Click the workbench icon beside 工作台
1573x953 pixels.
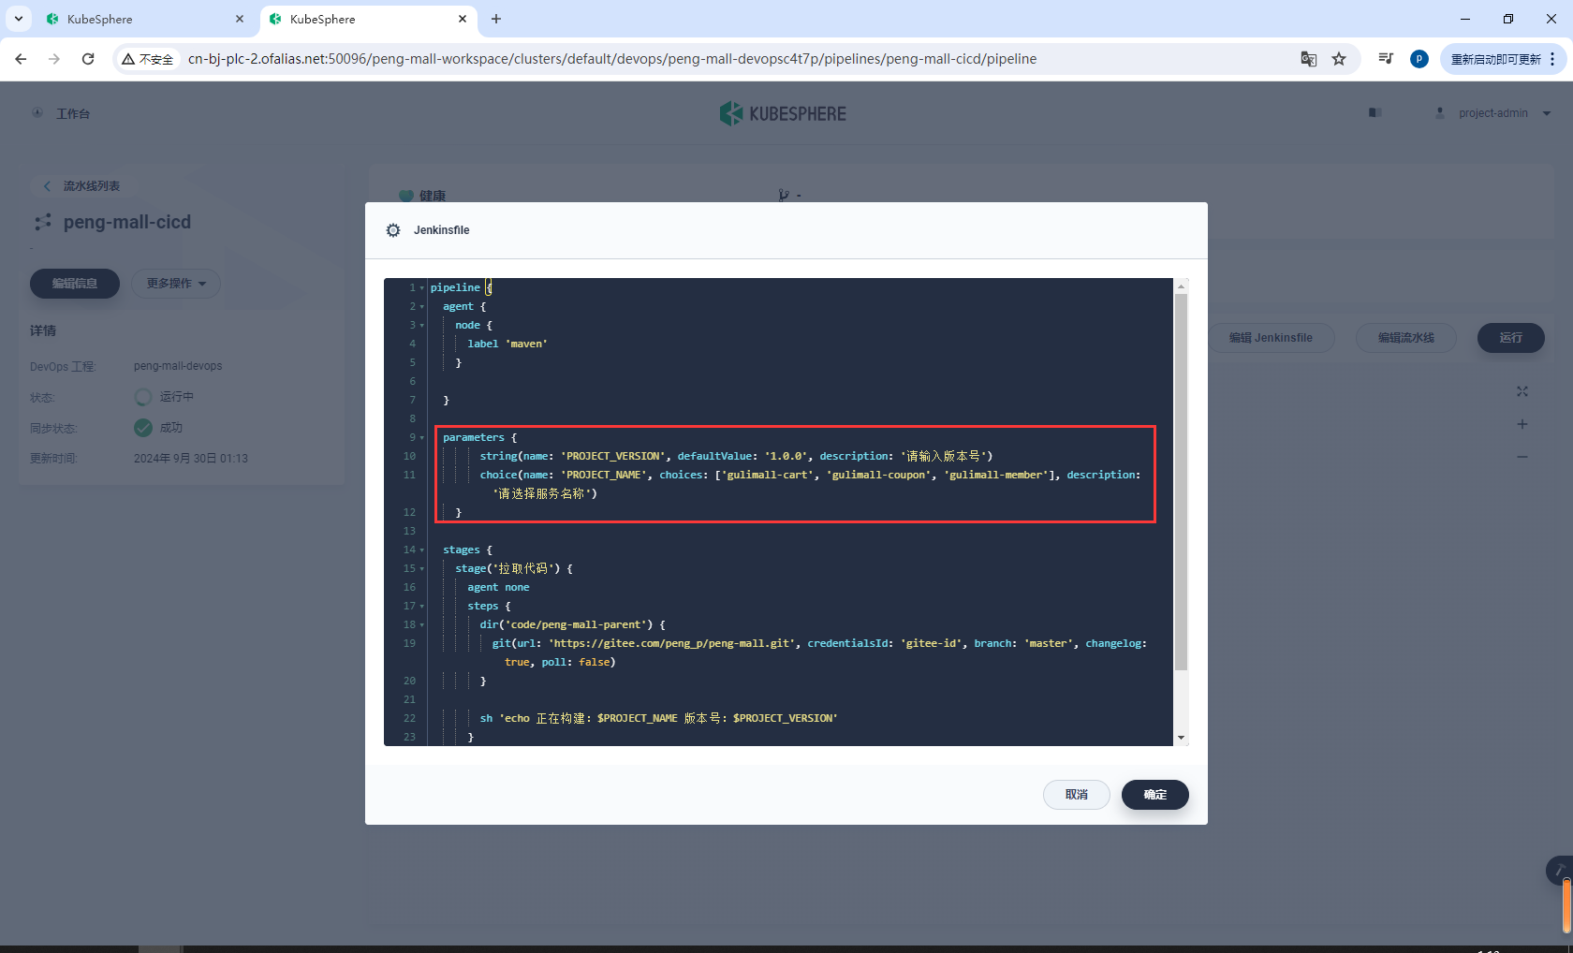click(37, 113)
